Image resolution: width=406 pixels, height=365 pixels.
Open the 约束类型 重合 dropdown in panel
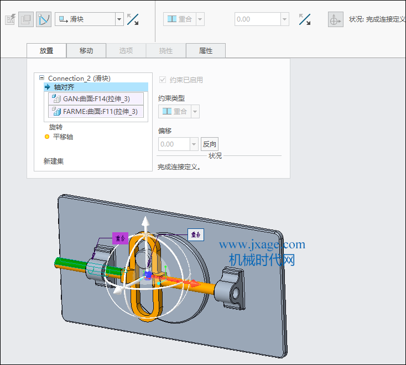click(195, 112)
